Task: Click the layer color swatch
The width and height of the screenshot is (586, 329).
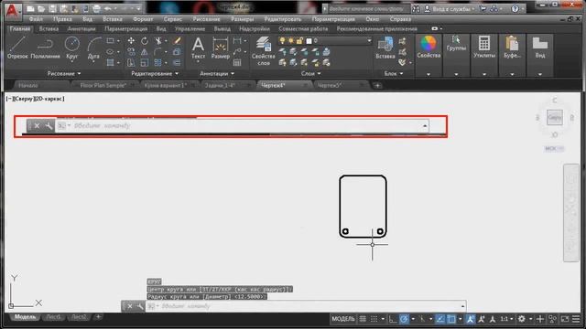Action: click(x=309, y=40)
